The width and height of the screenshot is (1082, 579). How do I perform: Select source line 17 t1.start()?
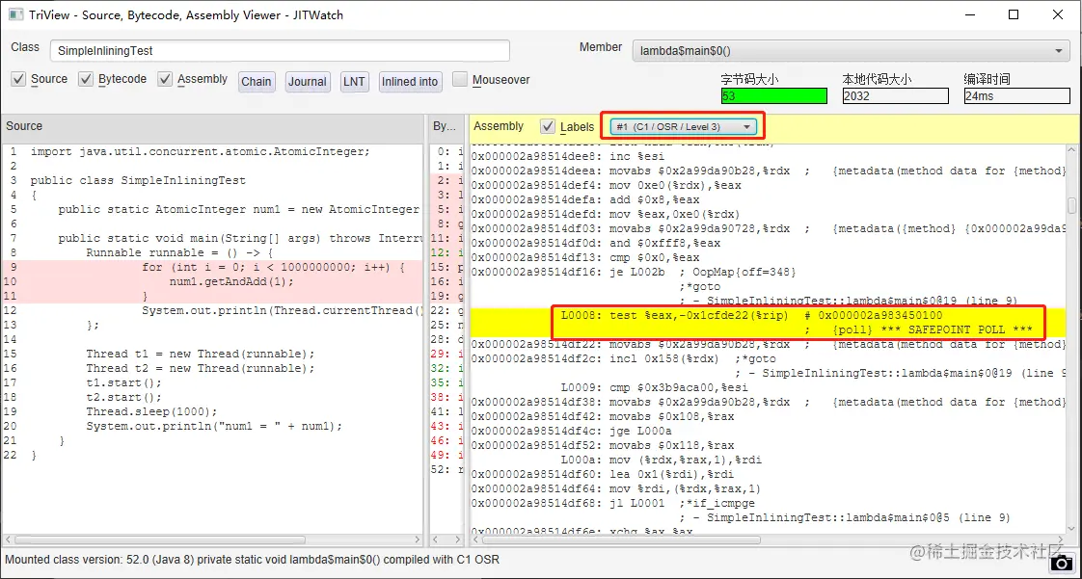click(212, 383)
